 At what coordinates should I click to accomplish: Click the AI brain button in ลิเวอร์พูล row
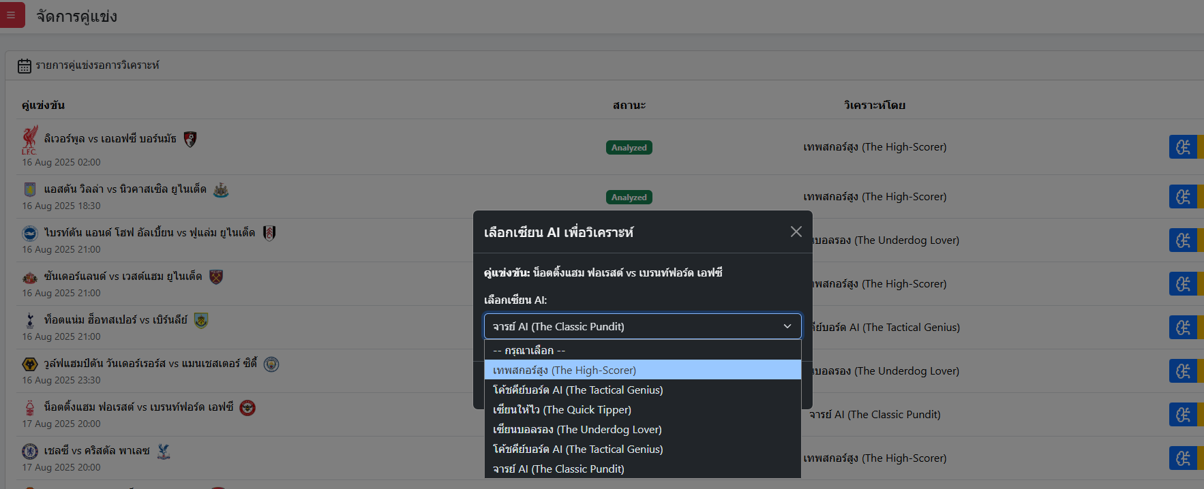coord(1183,147)
